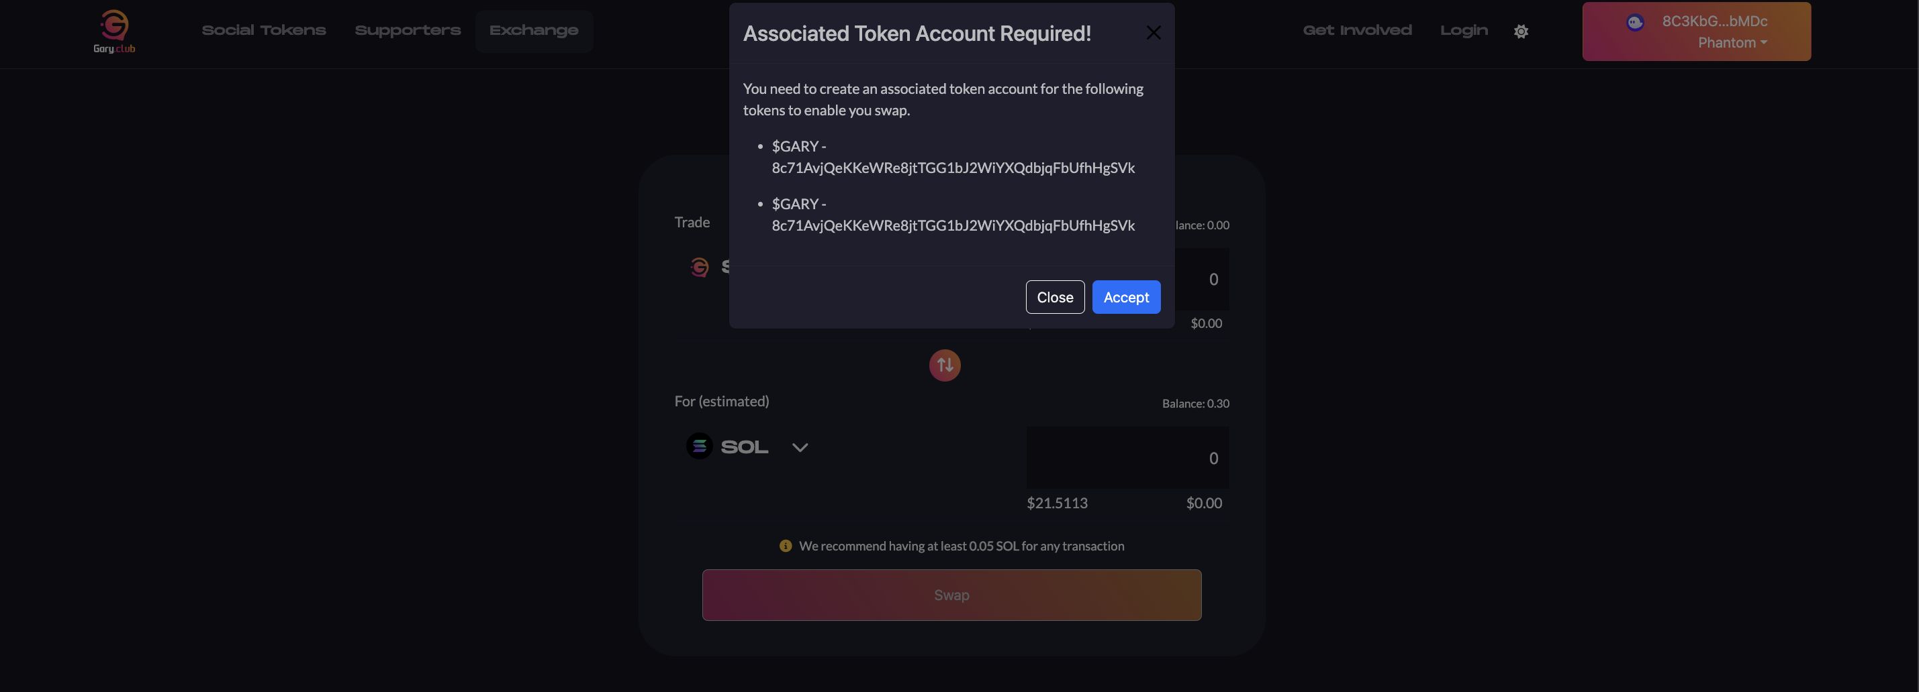
Task: Expand the SOL token dropdown chevron
Action: tap(799, 447)
